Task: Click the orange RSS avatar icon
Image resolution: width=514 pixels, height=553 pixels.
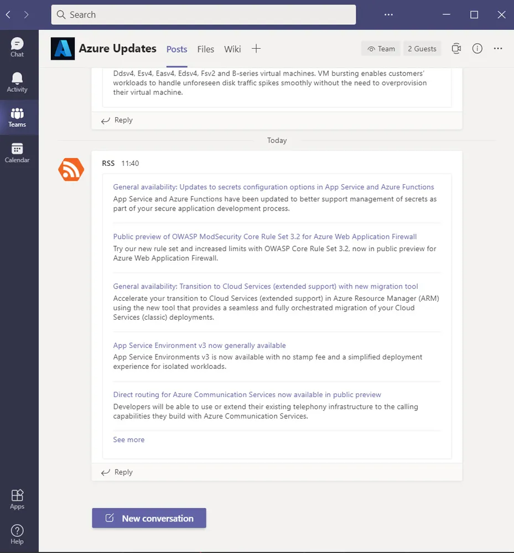Action: pyautogui.click(x=71, y=170)
